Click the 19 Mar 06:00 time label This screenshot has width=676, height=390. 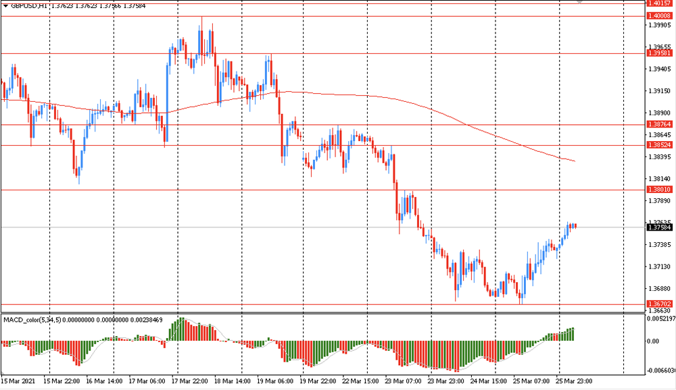tap(274, 381)
